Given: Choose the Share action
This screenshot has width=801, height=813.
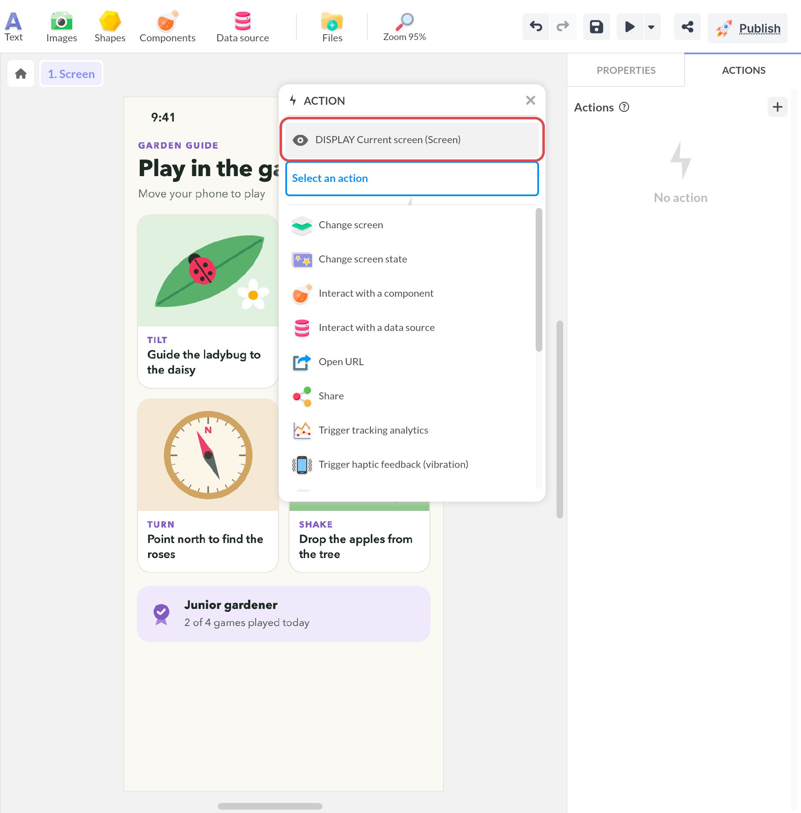Looking at the screenshot, I should coord(411,396).
